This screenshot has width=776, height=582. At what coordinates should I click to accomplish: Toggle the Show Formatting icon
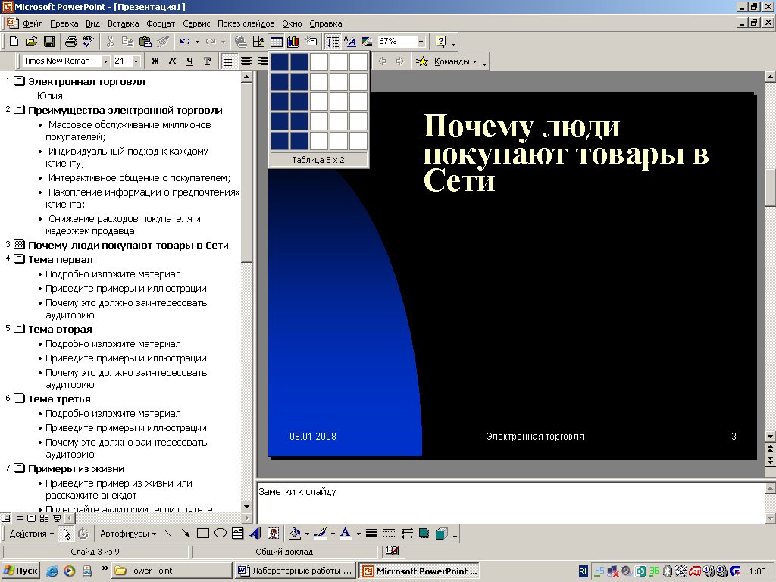pos(350,42)
